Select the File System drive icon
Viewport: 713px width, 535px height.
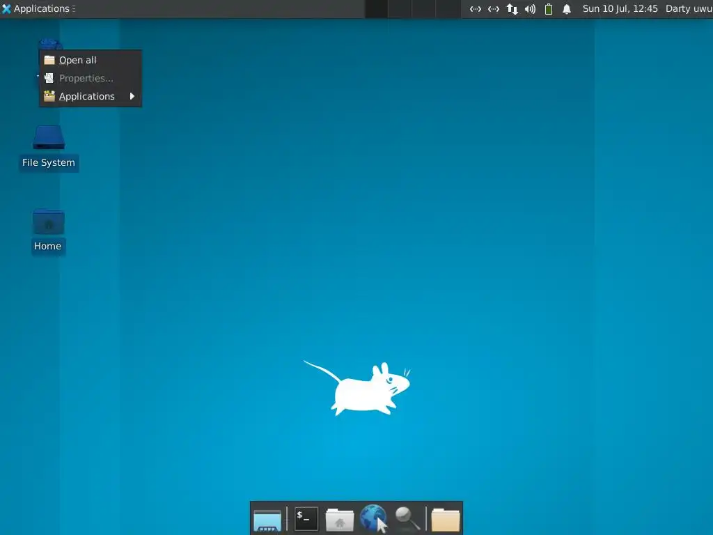49,137
